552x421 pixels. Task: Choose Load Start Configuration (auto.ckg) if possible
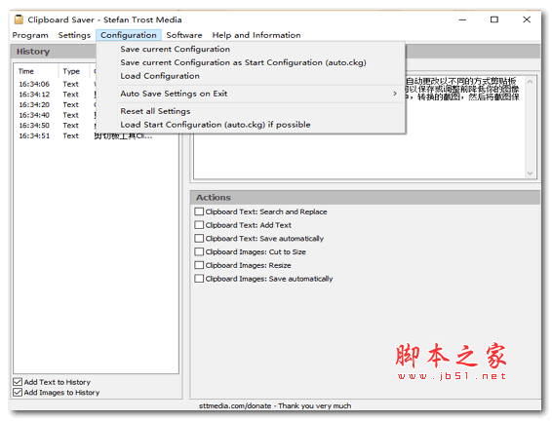click(x=251, y=125)
